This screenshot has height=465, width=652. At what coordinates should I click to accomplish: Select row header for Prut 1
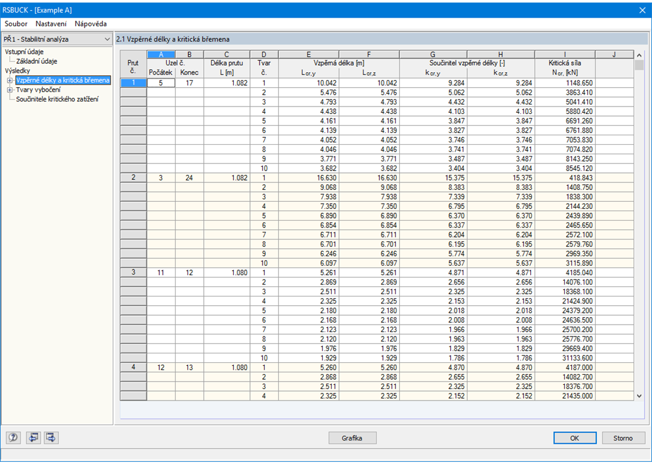tap(134, 83)
